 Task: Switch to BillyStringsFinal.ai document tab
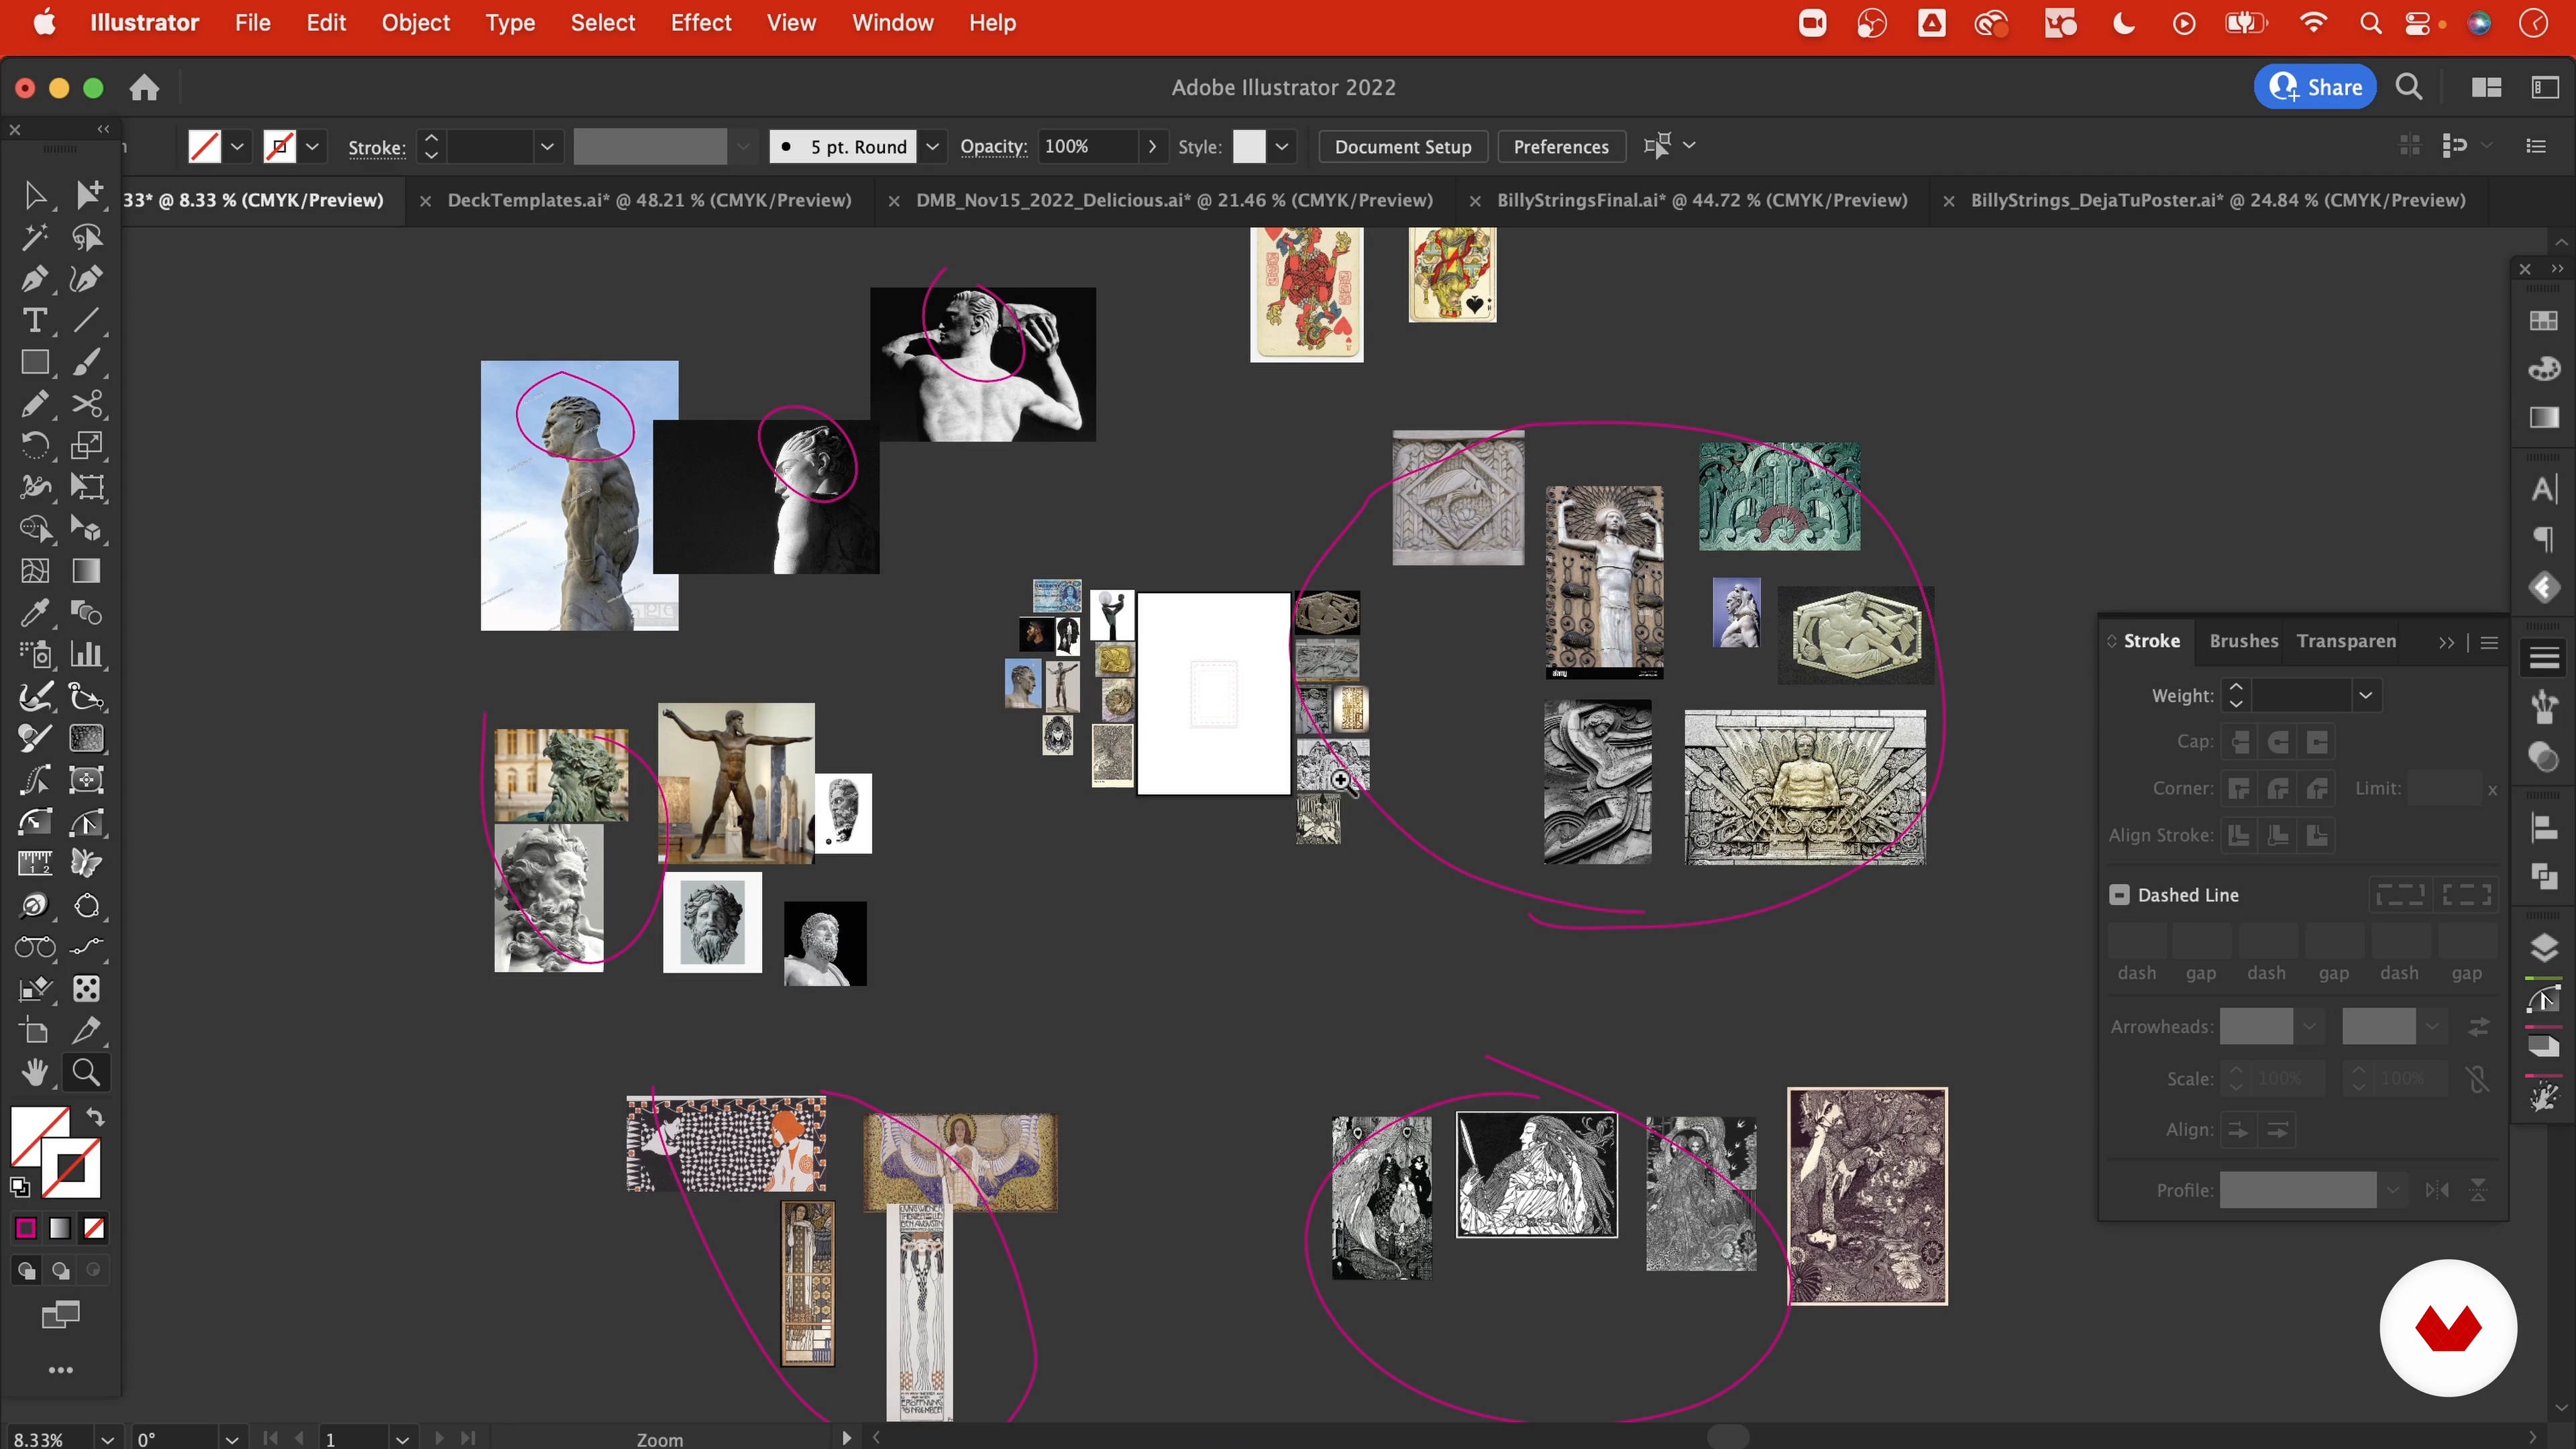pyautogui.click(x=1702, y=200)
